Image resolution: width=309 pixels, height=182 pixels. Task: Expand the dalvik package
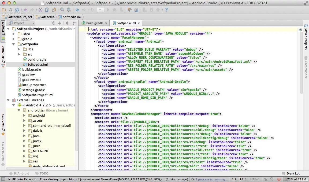24,131
